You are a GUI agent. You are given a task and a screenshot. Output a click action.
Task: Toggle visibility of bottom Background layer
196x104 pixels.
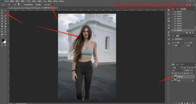(x=172, y=81)
